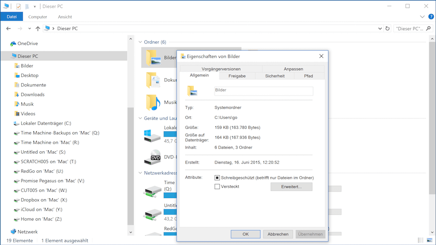Switch to large icons view layout
This screenshot has height=245, width=436.
[x=429, y=240]
